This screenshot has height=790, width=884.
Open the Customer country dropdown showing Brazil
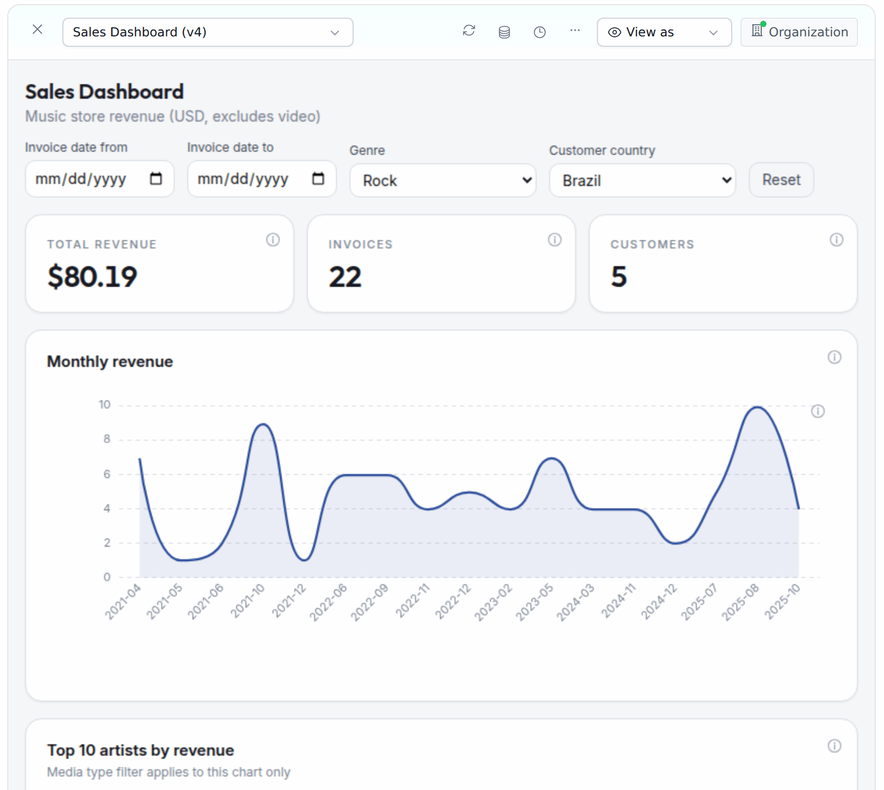(x=643, y=180)
